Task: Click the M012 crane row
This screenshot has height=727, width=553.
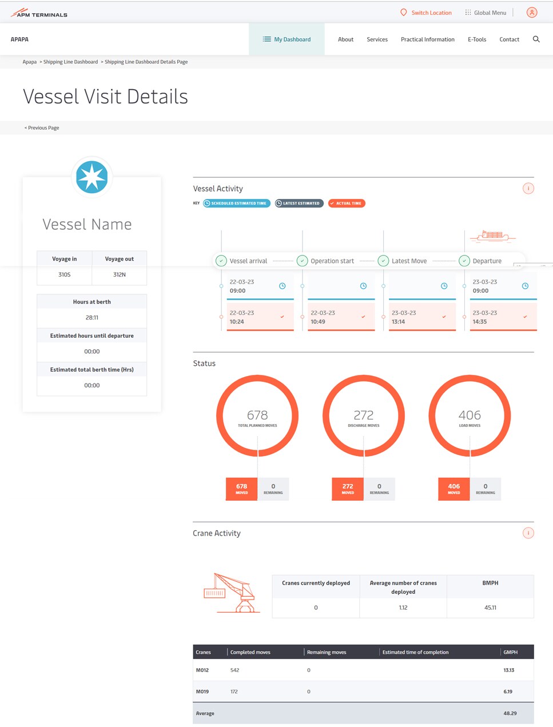Action: click(363, 670)
